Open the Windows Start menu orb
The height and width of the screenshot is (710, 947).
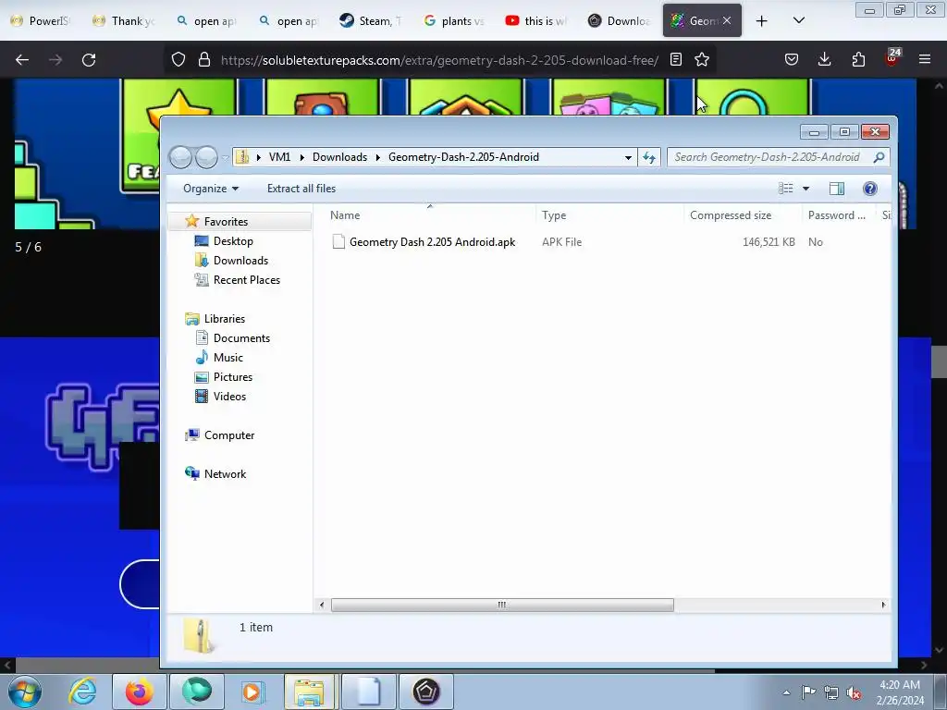point(25,692)
